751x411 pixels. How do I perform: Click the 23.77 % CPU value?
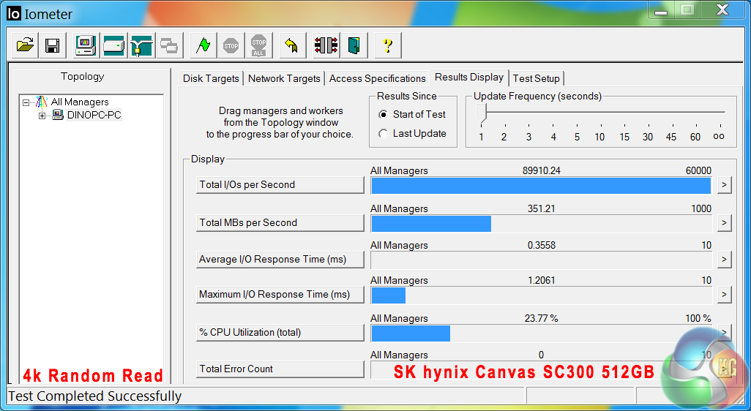[541, 319]
